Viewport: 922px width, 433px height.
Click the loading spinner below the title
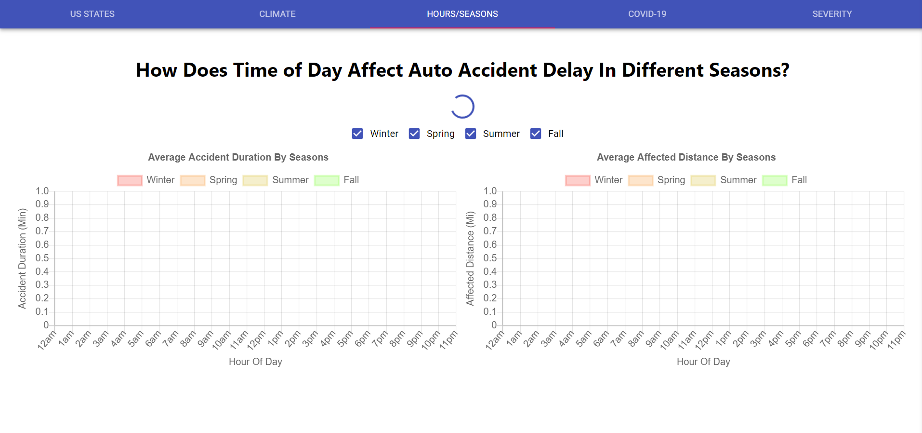click(x=462, y=107)
